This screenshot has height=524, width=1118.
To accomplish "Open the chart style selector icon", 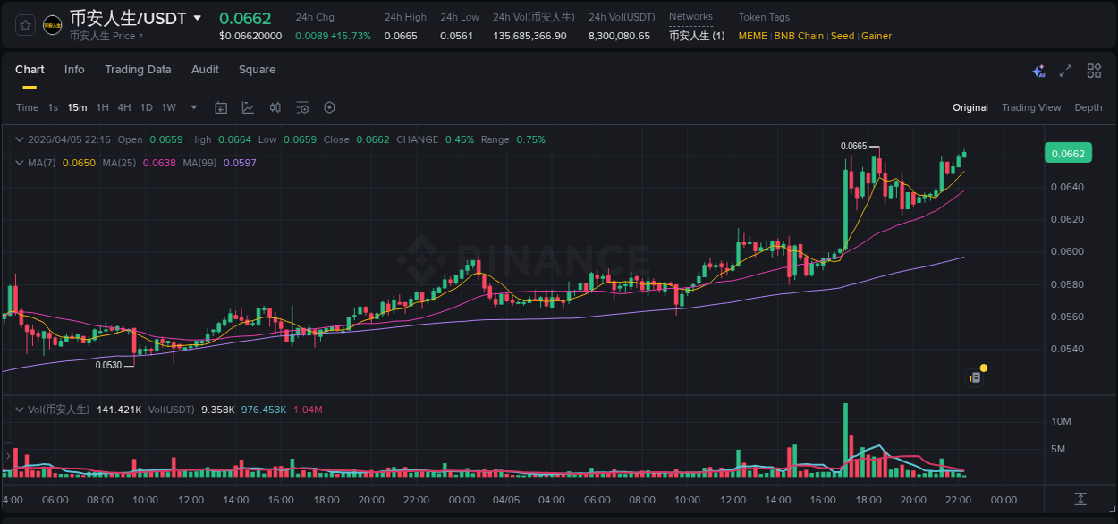I will click(x=248, y=107).
